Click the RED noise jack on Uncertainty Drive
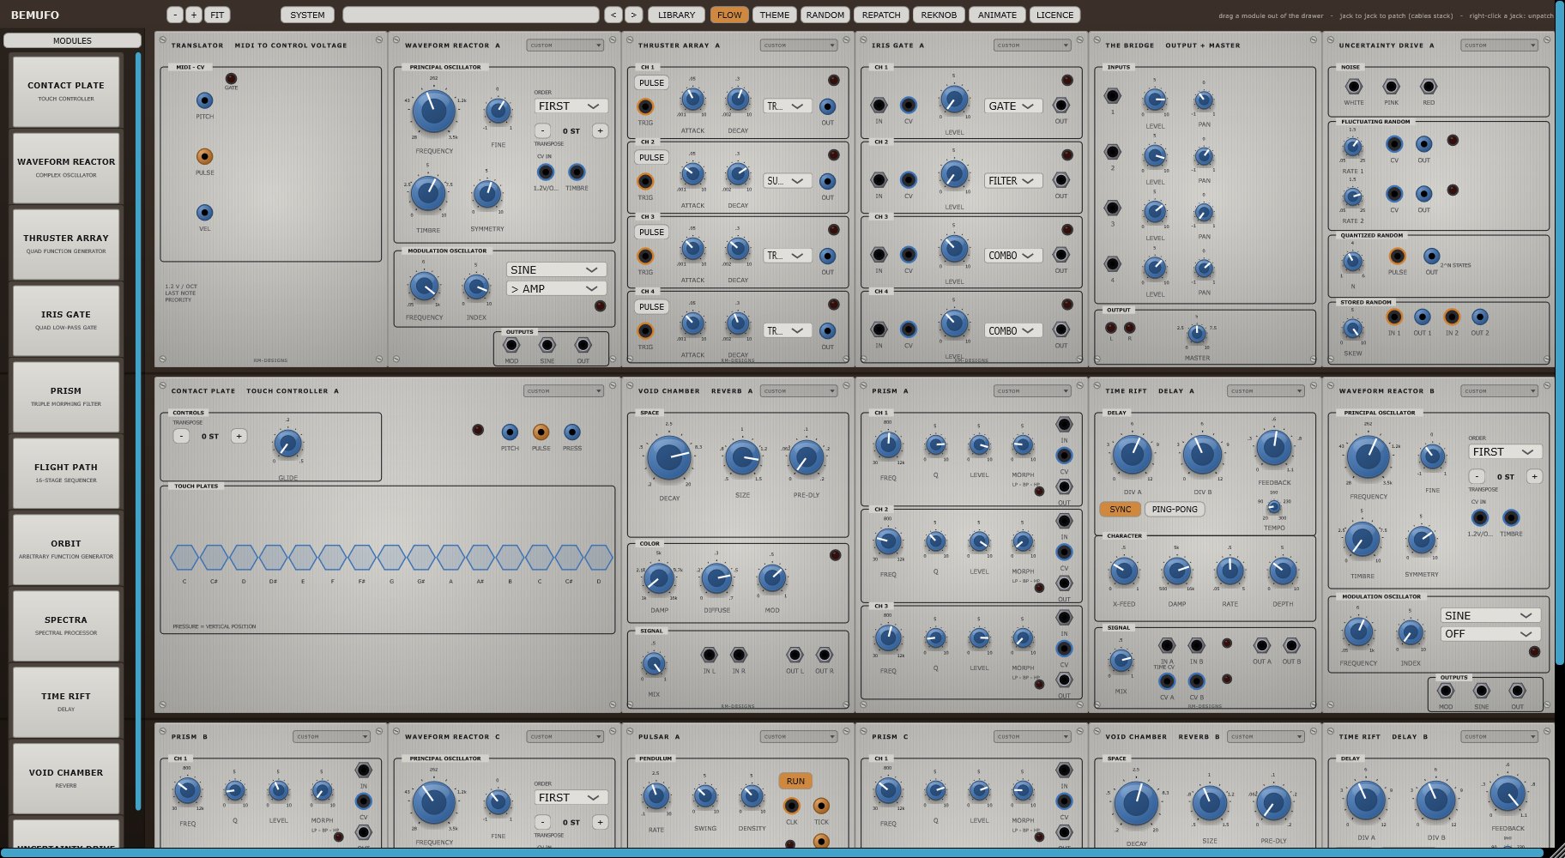The height and width of the screenshot is (858, 1565). 1428,87
